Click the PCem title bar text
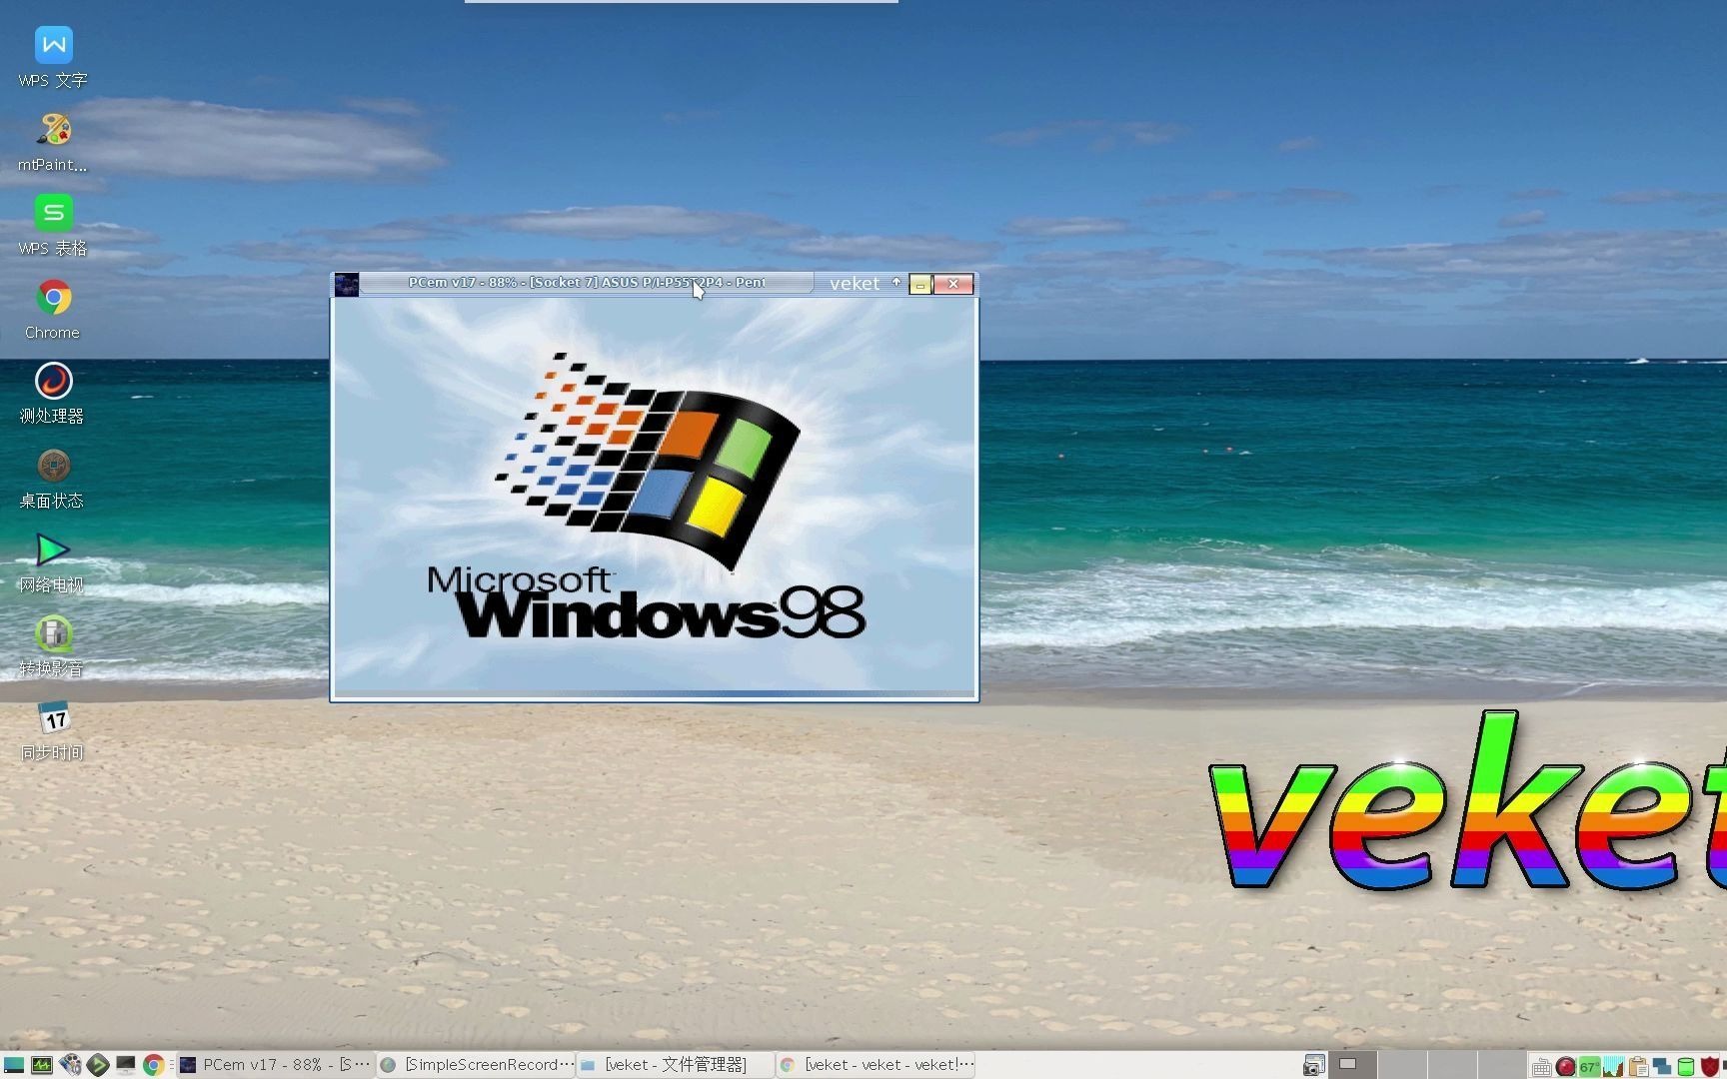The image size is (1727, 1079). 587,283
